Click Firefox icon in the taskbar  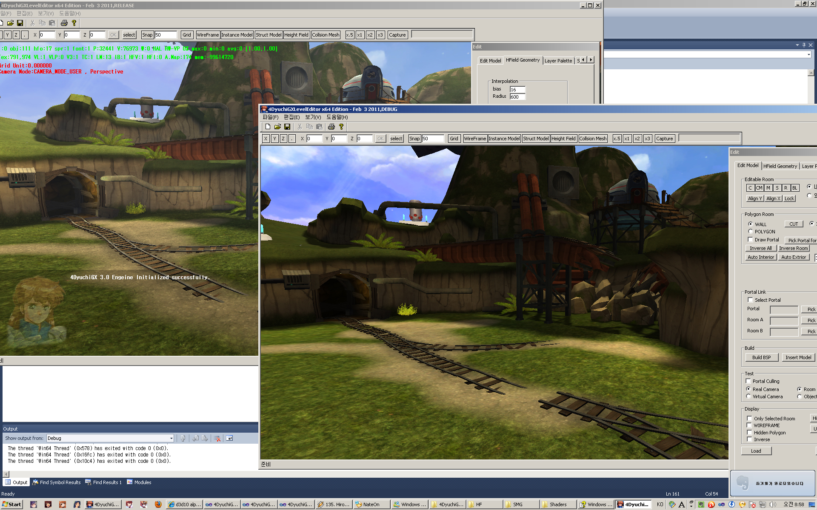pyautogui.click(x=158, y=504)
